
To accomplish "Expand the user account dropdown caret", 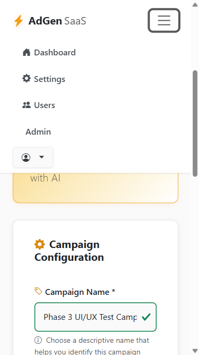I will (41, 156).
